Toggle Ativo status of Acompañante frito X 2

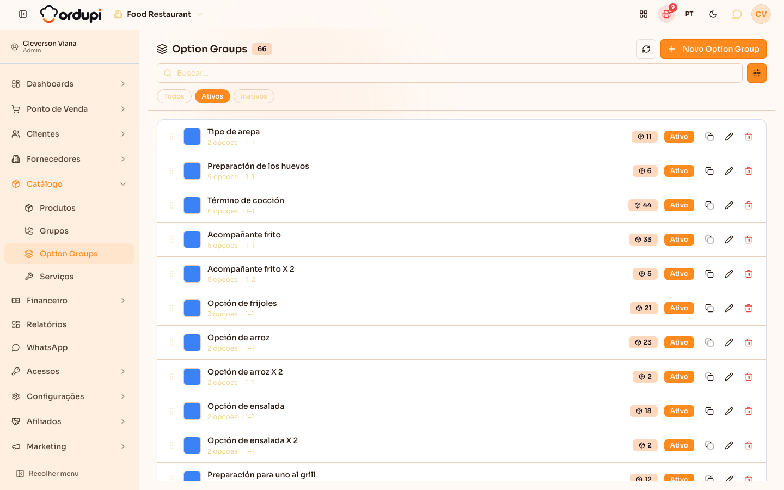(679, 274)
